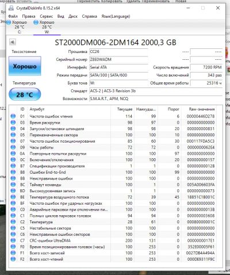Click status icon of attribute 07
Image resolution: width=230 pixels, height=275 pixels.
point(13,141)
